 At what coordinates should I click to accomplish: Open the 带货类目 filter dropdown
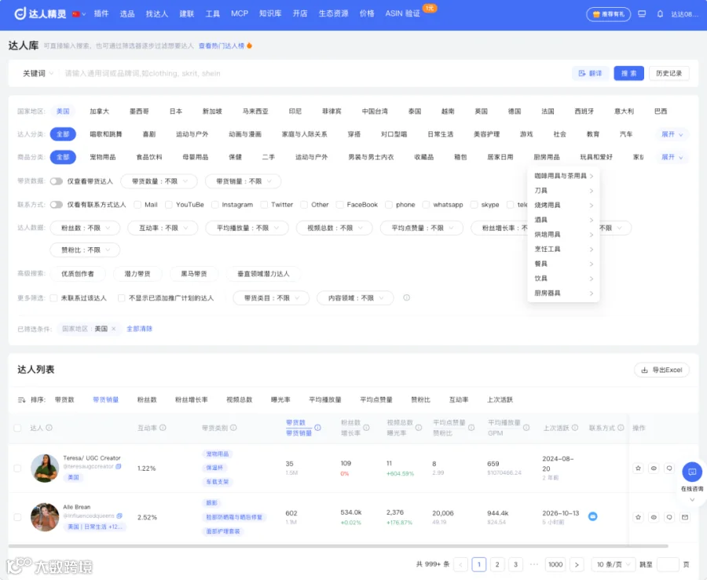coord(271,297)
